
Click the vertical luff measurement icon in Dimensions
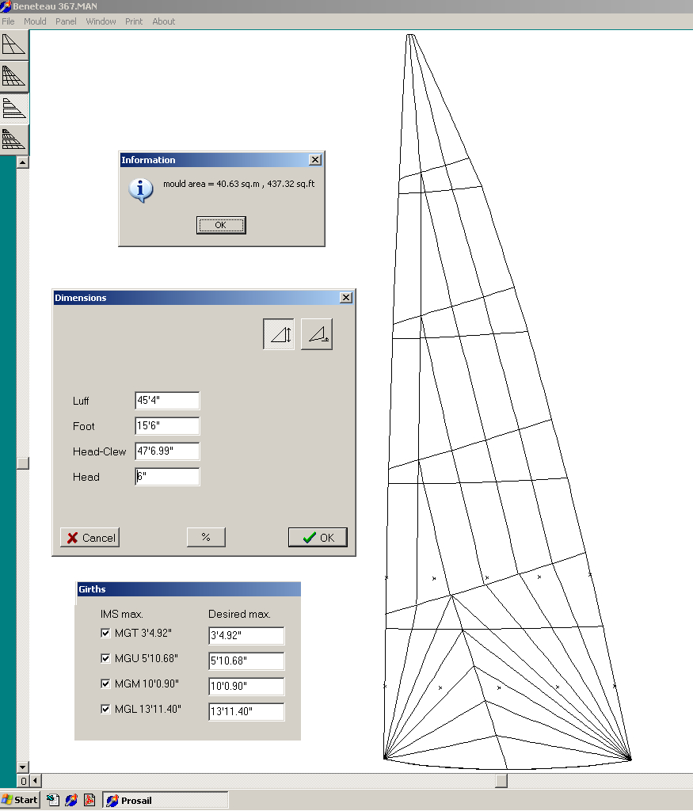[x=279, y=334]
